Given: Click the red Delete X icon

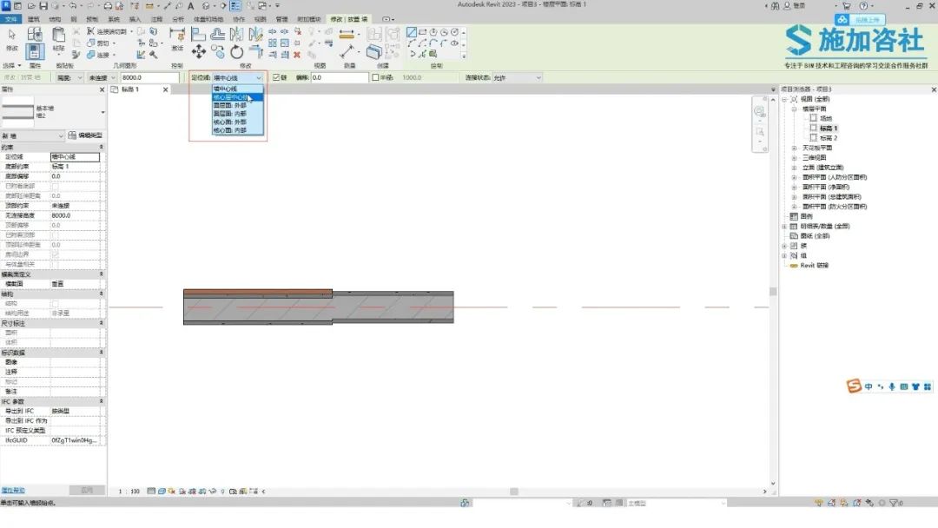Looking at the screenshot, I should click(x=297, y=55).
